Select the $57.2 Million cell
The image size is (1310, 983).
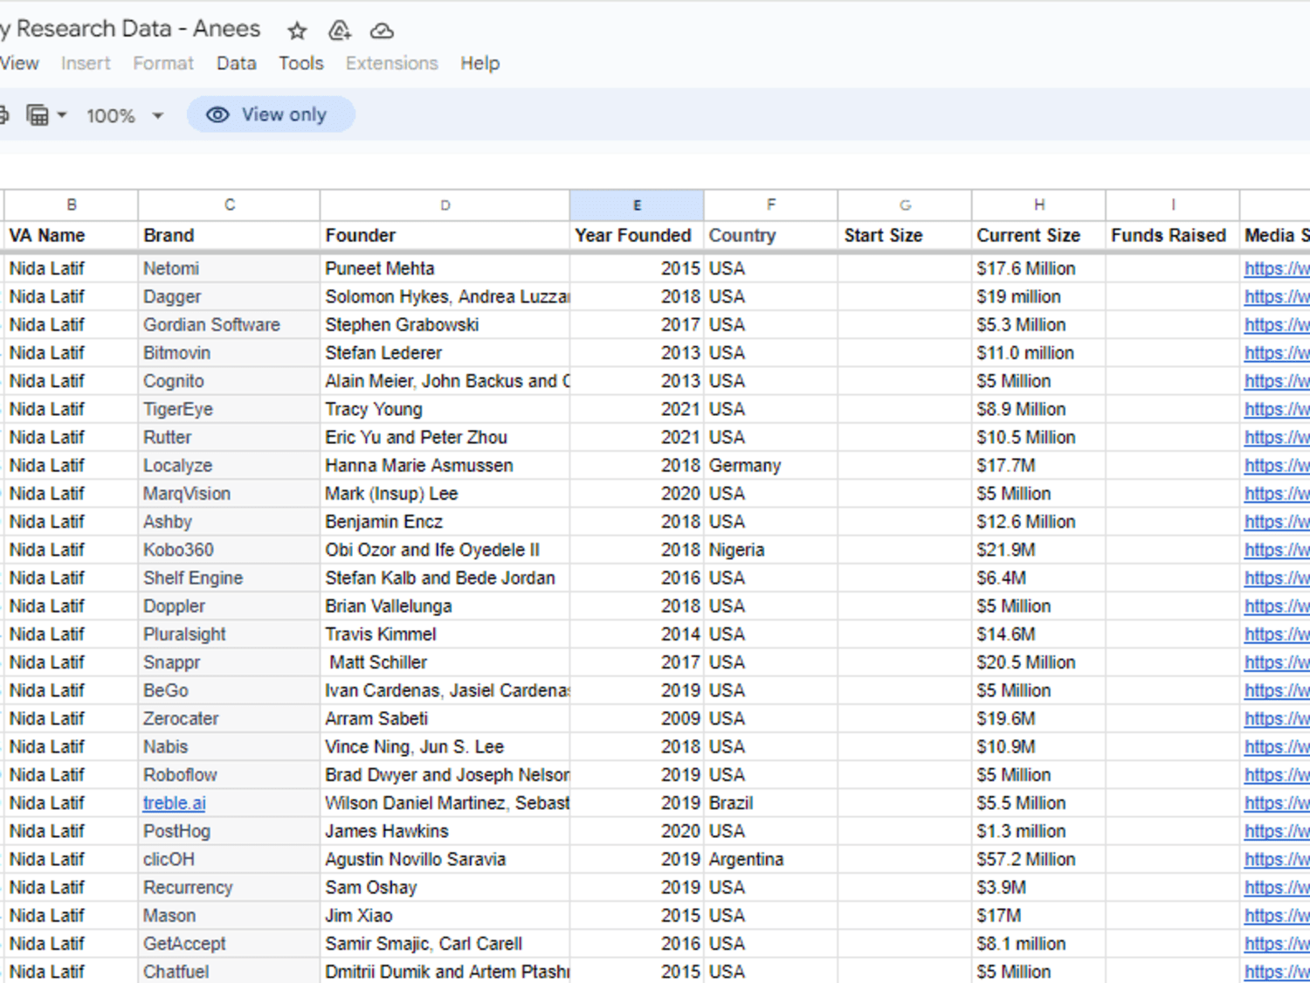tap(1039, 859)
